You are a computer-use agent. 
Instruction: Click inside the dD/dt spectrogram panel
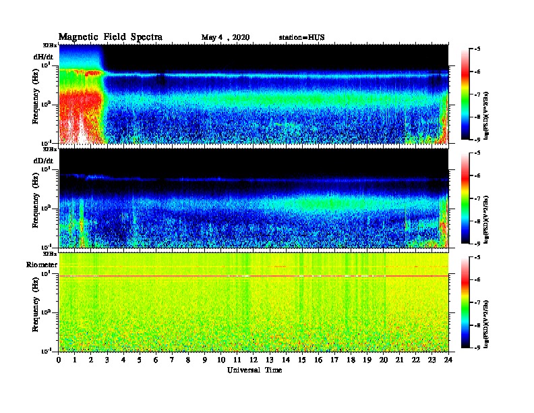pyautogui.click(x=254, y=198)
